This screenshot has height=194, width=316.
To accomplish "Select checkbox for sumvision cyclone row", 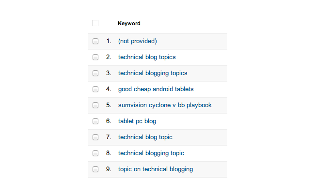I will coord(95,105).
